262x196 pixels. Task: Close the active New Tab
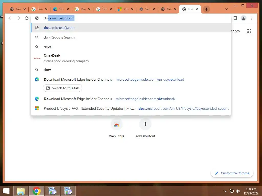(197, 9)
